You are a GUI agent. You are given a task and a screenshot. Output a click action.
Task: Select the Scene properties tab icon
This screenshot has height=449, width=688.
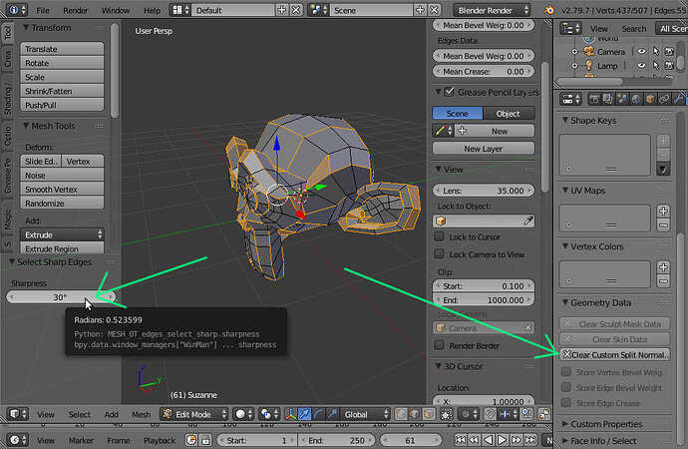tap(622, 99)
